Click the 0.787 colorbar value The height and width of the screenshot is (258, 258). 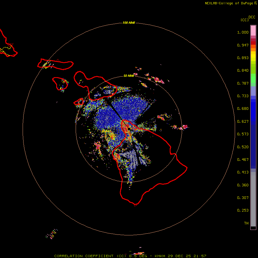coord(243,83)
